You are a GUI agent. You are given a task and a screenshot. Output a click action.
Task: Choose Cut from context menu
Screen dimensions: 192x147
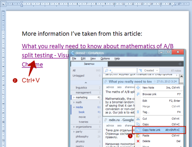click(x=159, y=119)
